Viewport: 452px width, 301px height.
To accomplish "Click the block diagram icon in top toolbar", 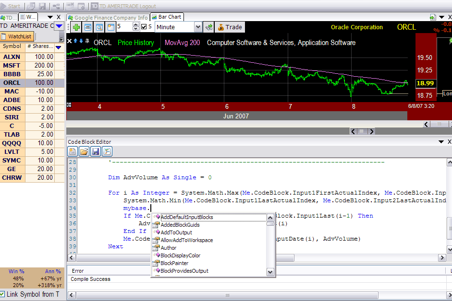I will click(x=56, y=6).
